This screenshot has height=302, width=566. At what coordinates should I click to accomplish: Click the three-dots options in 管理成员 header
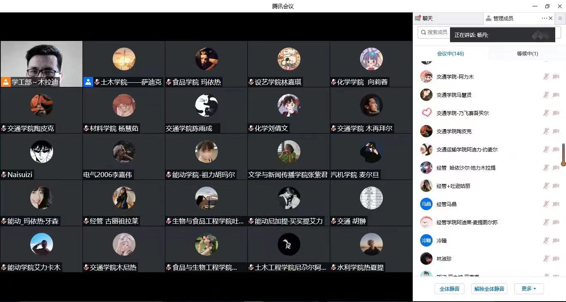click(x=544, y=18)
